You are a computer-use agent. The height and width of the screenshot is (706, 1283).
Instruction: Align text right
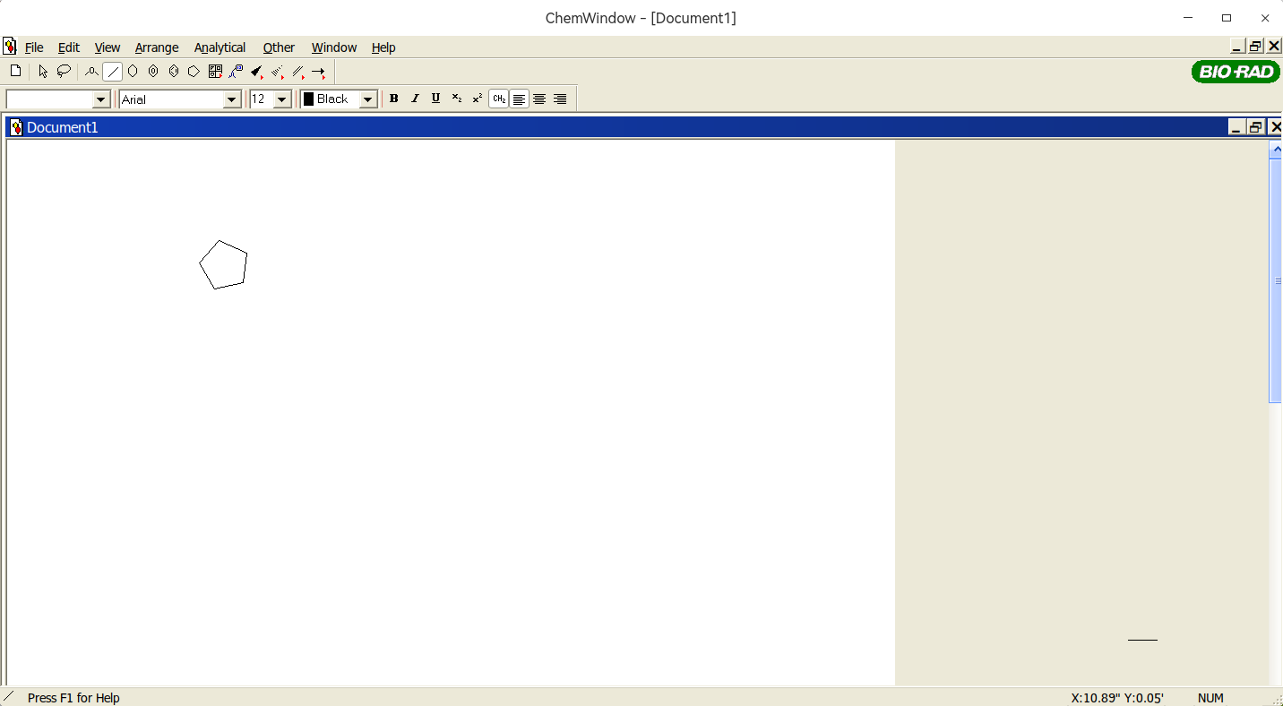[x=560, y=99]
